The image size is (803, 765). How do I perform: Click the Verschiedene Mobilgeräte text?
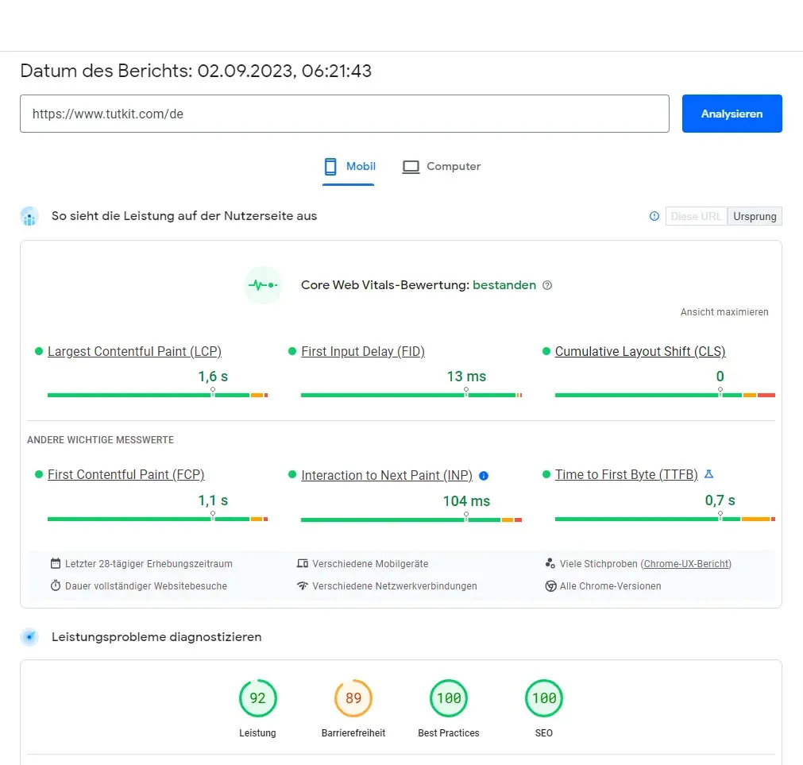click(370, 563)
